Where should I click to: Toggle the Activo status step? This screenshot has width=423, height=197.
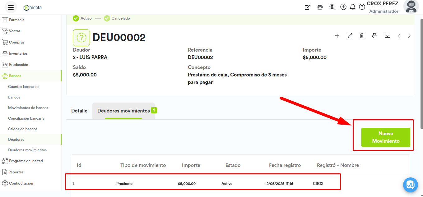tap(82, 18)
